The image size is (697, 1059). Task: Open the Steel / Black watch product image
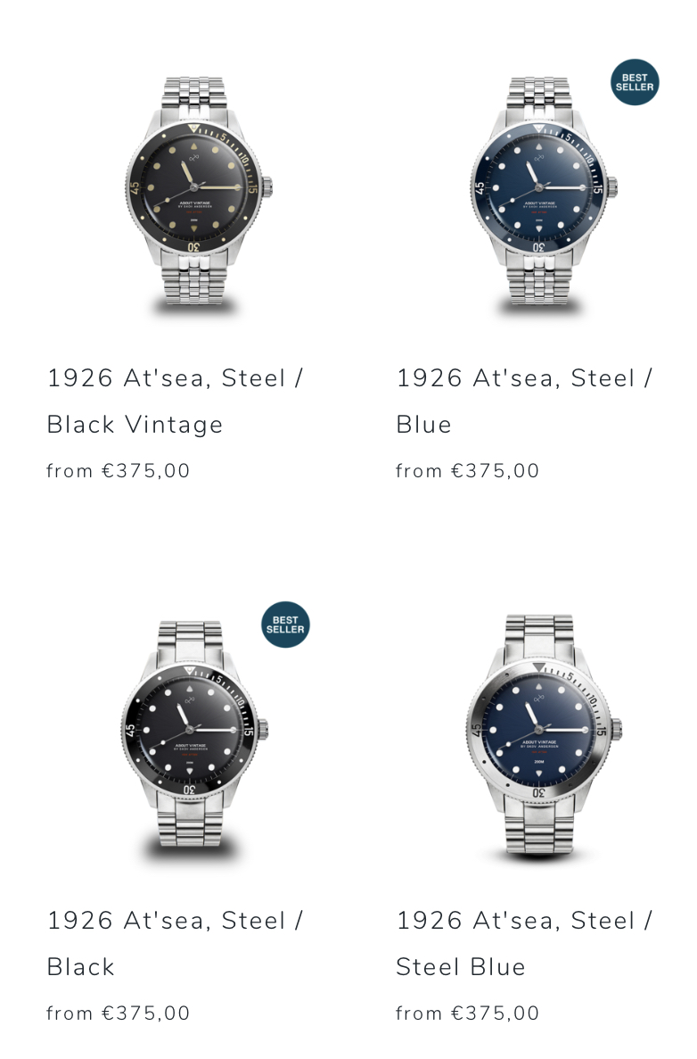[194, 739]
